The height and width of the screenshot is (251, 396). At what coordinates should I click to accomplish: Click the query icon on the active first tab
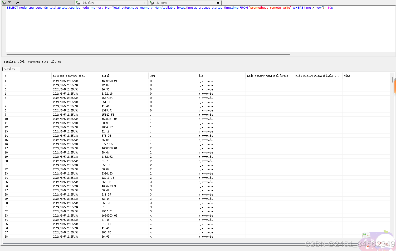pyautogui.click(x=4, y=3)
